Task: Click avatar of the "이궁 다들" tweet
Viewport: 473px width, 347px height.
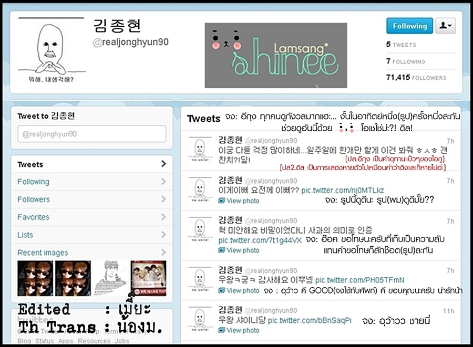Action: pos(199,149)
